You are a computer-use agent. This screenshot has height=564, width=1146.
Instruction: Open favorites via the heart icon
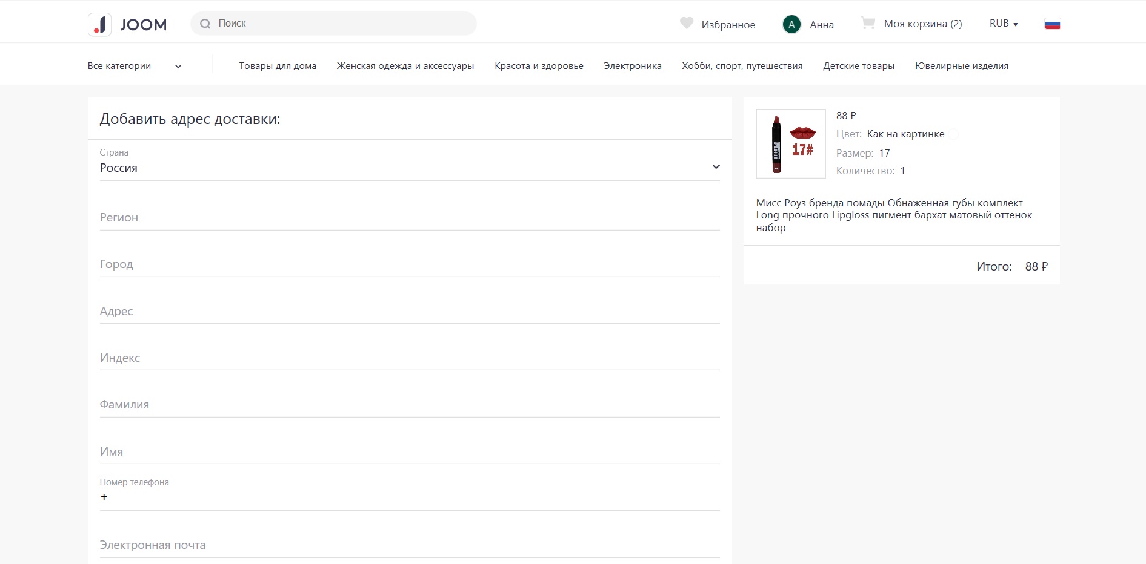686,24
